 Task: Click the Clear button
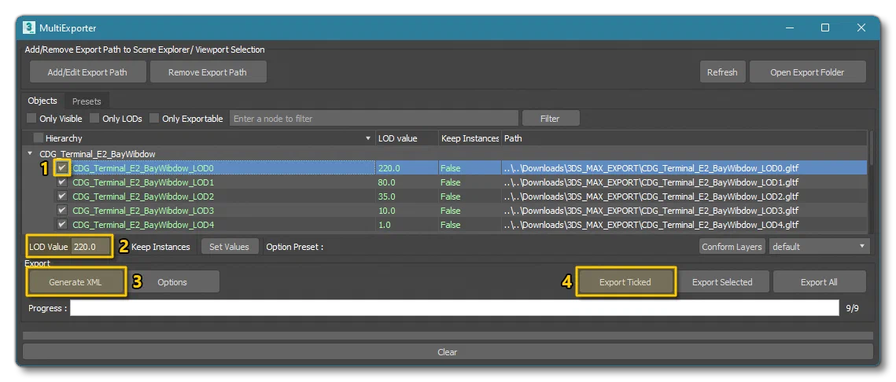tap(448, 351)
